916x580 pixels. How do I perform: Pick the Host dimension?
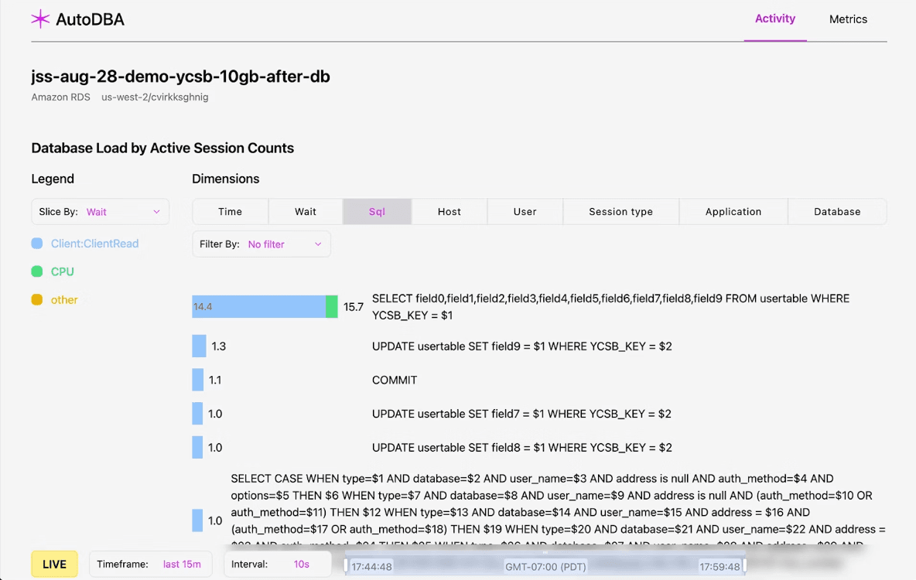coord(449,212)
